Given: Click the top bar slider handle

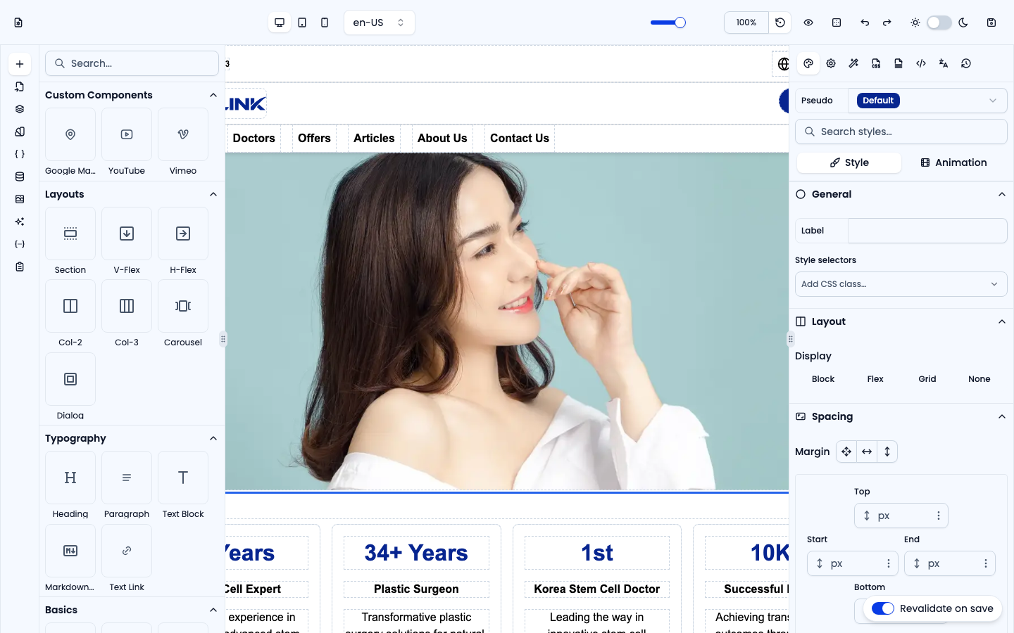Looking at the screenshot, I should click(680, 23).
